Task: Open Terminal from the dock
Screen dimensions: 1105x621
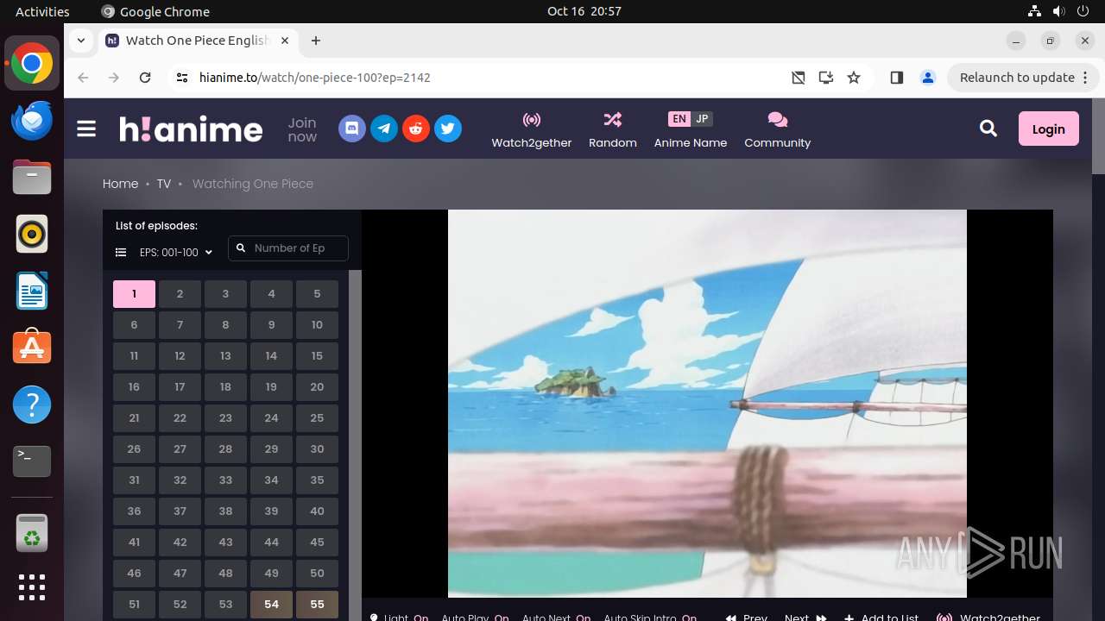Action: 32,461
